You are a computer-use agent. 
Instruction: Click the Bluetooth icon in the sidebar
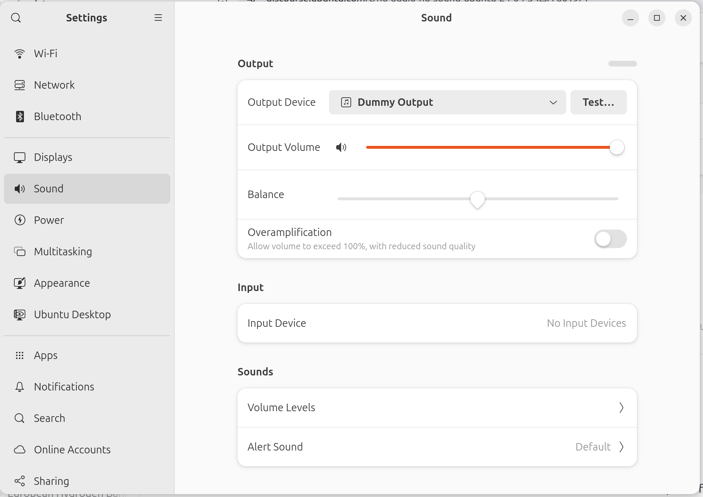(x=20, y=117)
